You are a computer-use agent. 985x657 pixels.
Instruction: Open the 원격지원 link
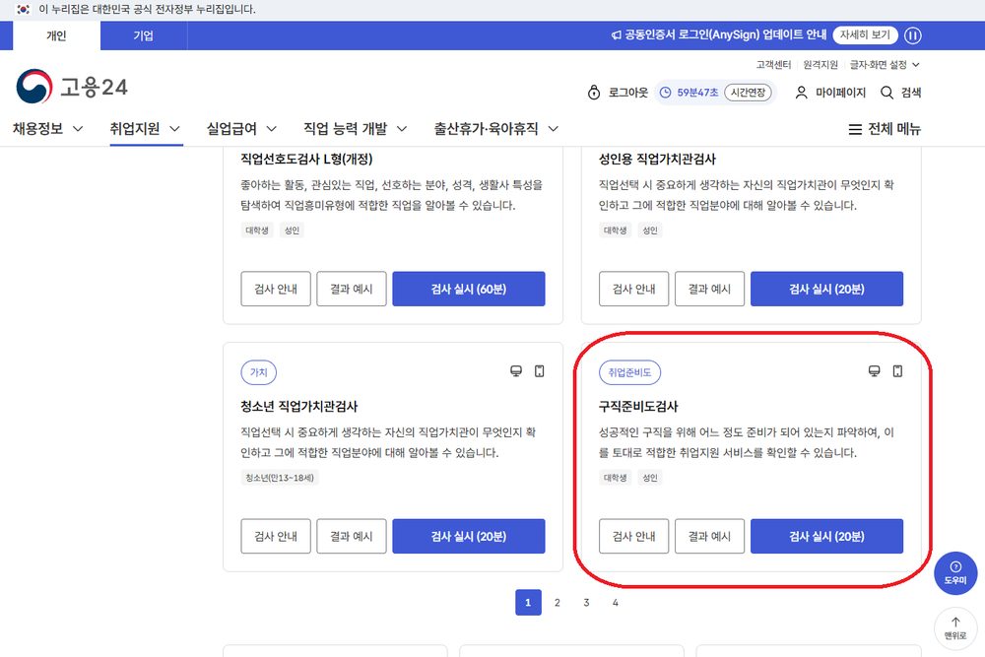click(821, 65)
